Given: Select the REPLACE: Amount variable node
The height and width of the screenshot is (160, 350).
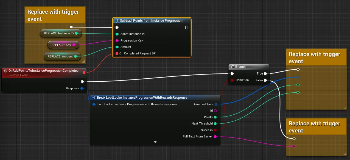Looking at the screenshot, I should (x=62, y=56).
